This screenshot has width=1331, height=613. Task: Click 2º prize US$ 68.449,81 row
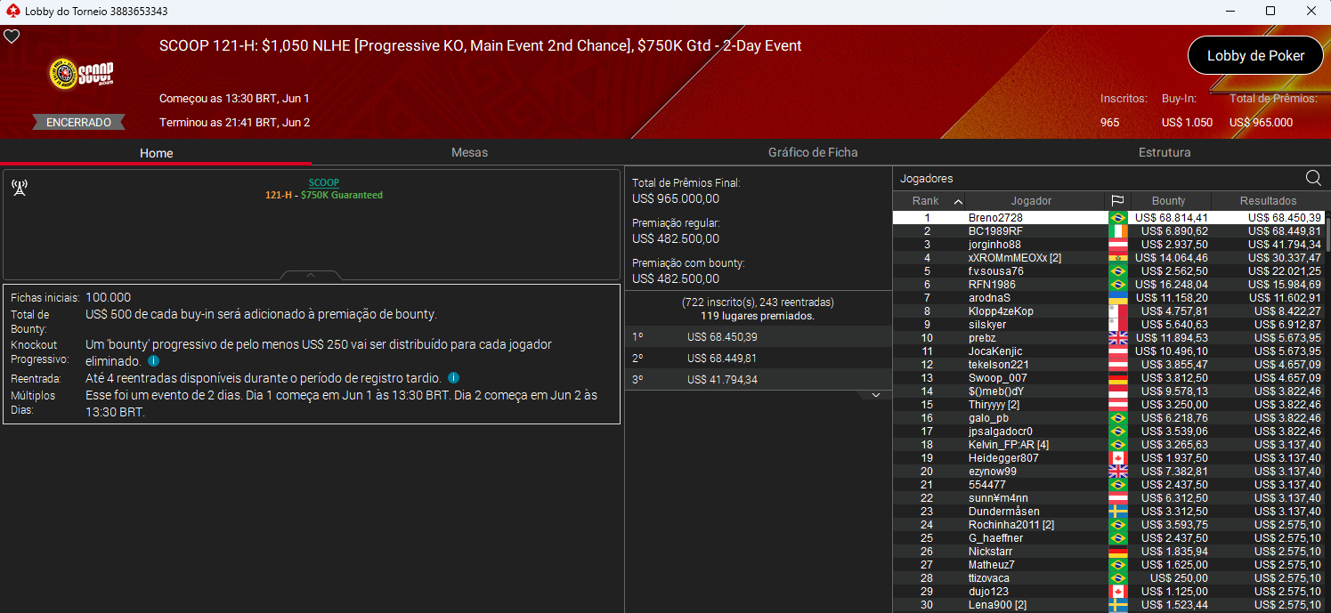(x=758, y=359)
